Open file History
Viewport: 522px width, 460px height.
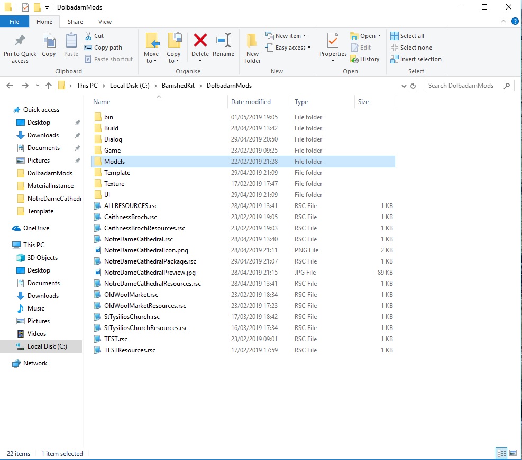pyautogui.click(x=365, y=59)
